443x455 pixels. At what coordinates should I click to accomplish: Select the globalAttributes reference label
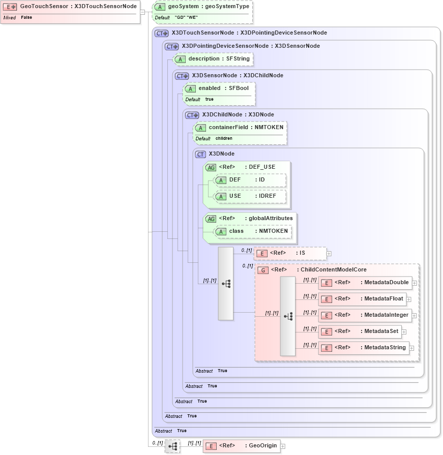pos(256,218)
